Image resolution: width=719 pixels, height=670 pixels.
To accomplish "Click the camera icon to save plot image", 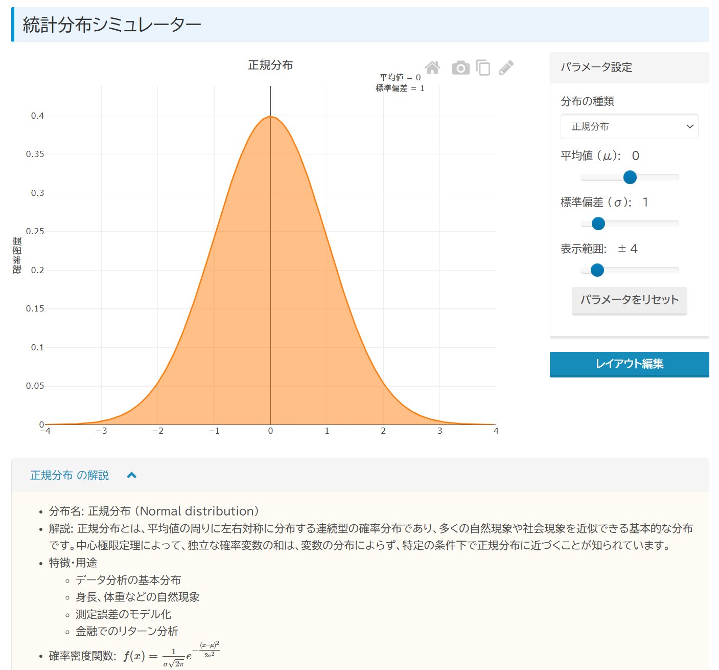I will click(460, 68).
